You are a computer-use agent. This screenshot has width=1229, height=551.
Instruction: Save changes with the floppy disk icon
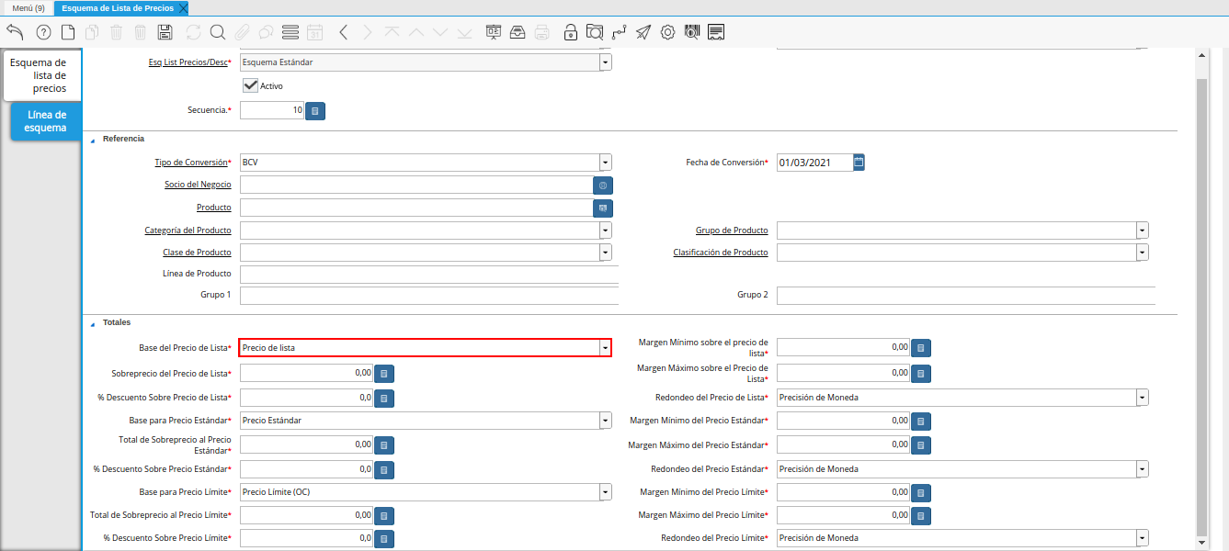pyautogui.click(x=165, y=32)
